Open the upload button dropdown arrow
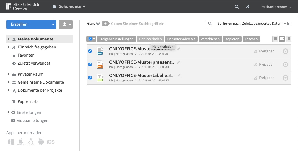The image size is (298, 151). [70, 25]
